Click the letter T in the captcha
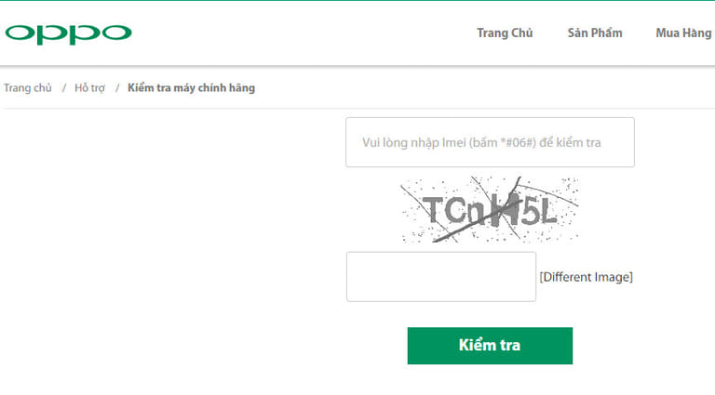Image resolution: width=715 pixels, height=395 pixels. (x=433, y=210)
